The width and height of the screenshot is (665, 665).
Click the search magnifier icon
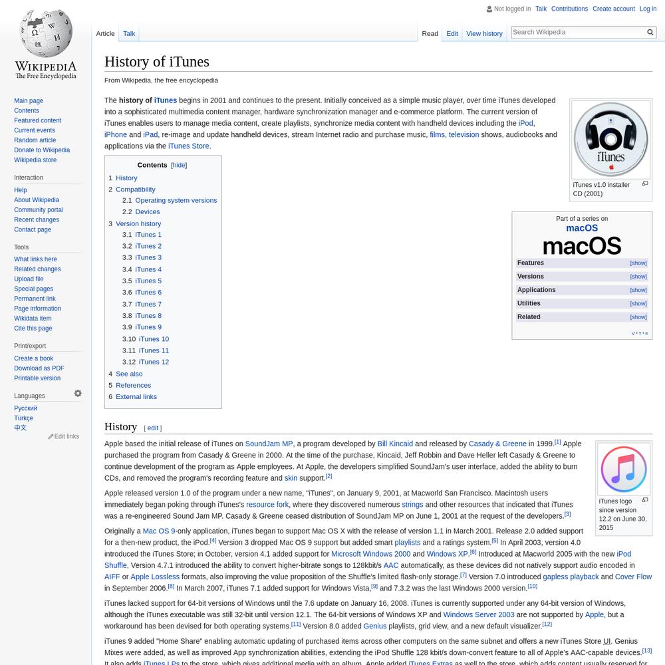click(650, 32)
